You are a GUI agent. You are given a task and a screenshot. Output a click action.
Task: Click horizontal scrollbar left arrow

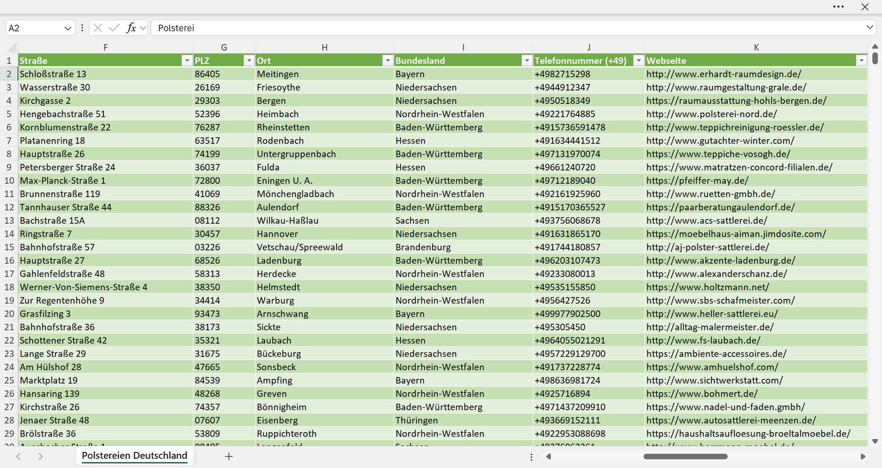[548, 457]
